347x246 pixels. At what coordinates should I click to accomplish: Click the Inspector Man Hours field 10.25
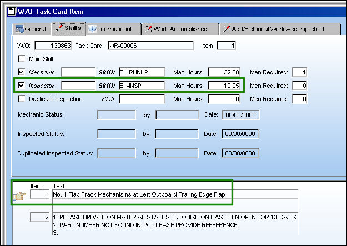[x=224, y=86]
